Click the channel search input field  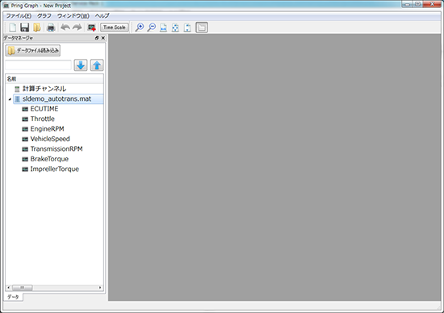click(x=38, y=65)
